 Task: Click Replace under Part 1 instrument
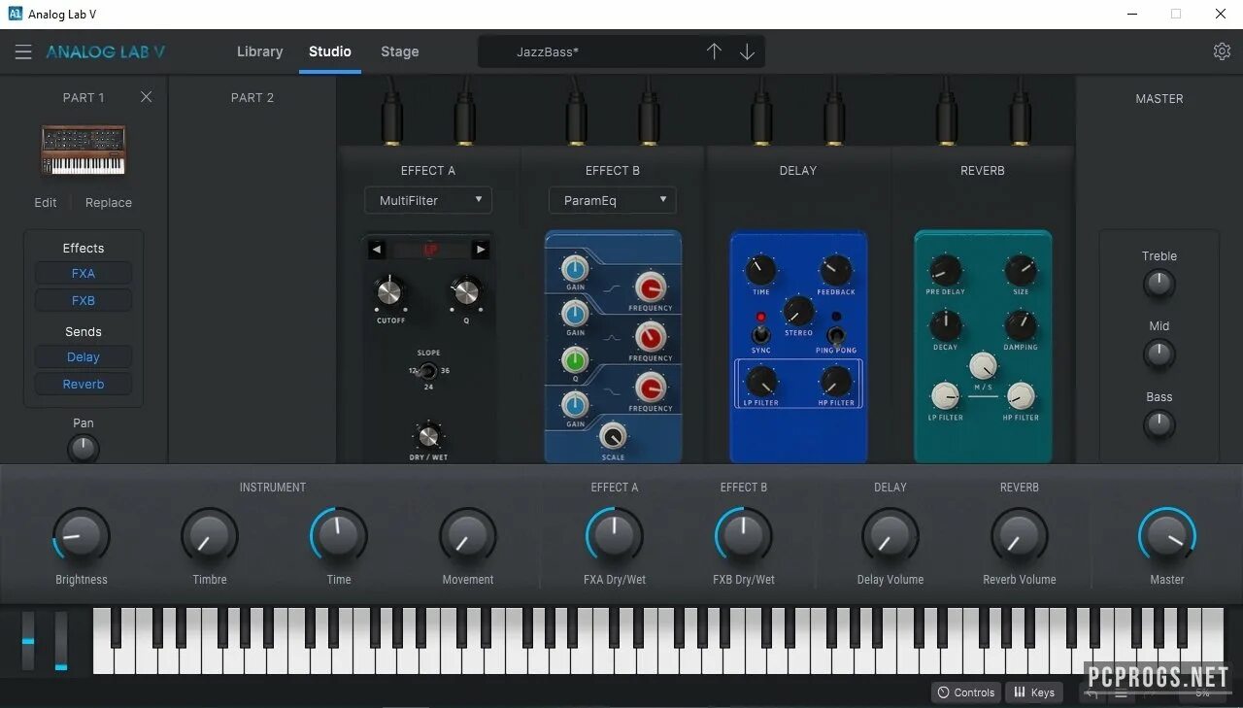tap(109, 202)
